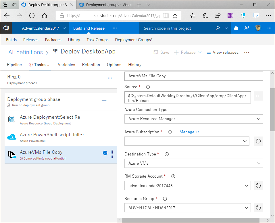Toggle the AzureVMs File Copy task checkmark
Viewport: 275px width, 223px height.
pyautogui.click(x=105, y=153)
